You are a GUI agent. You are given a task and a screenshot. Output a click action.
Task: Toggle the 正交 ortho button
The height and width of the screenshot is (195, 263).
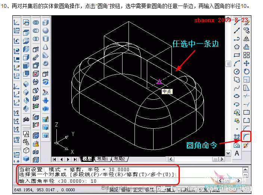137,190
